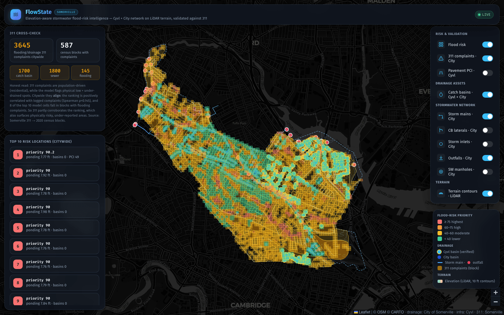This screenshot has width=504, height=315.
Task: Click the yellow 40–60 moderate legend swatch
Action: coord(440,233)
